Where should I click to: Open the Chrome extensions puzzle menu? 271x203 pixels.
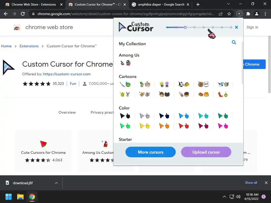point(248,14)
